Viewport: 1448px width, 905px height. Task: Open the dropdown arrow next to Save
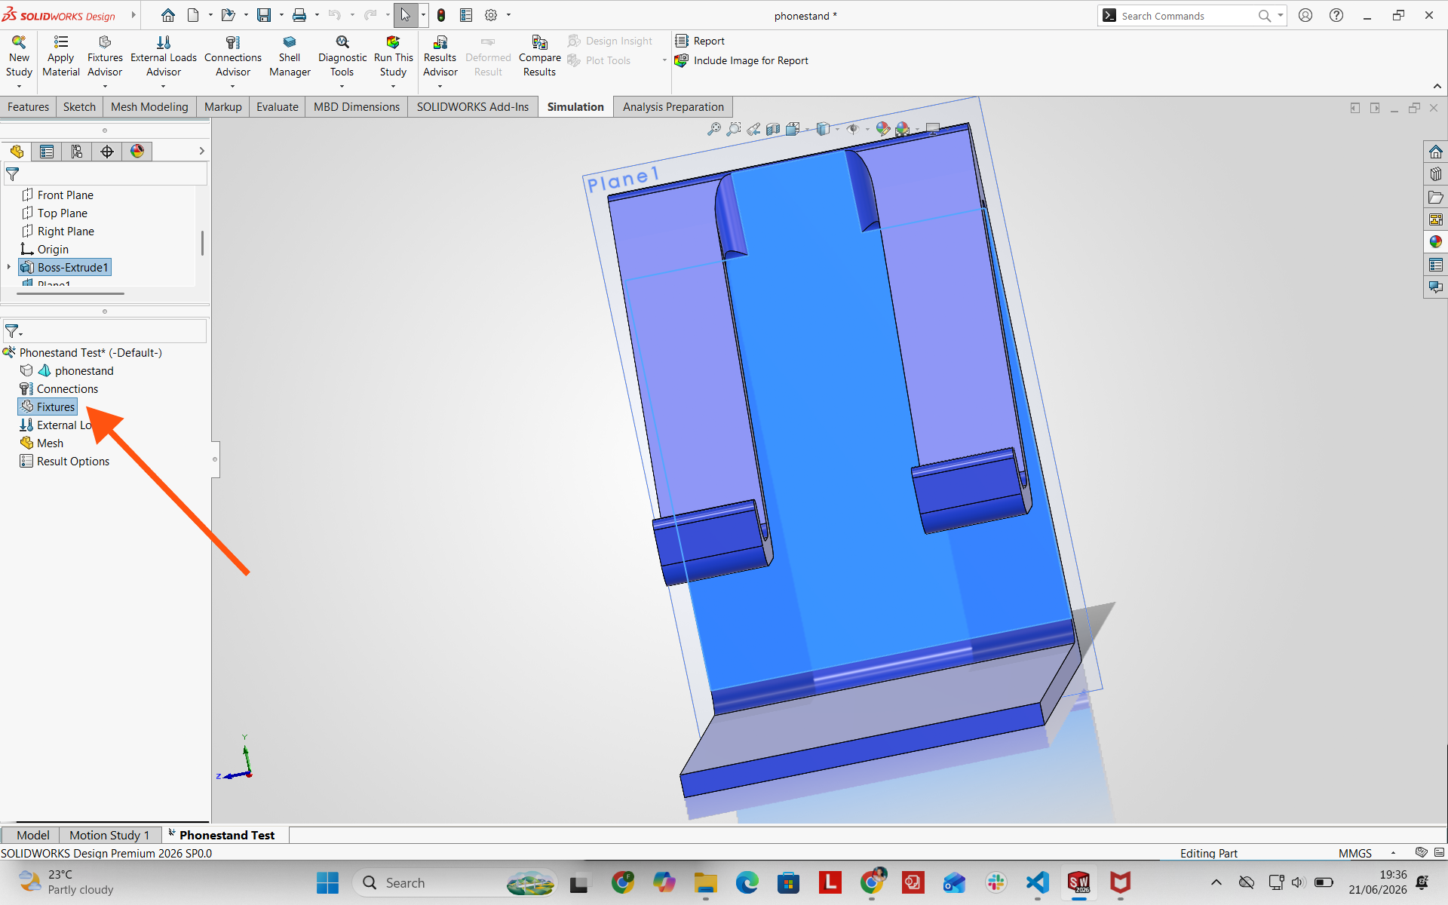click(281, 15)
